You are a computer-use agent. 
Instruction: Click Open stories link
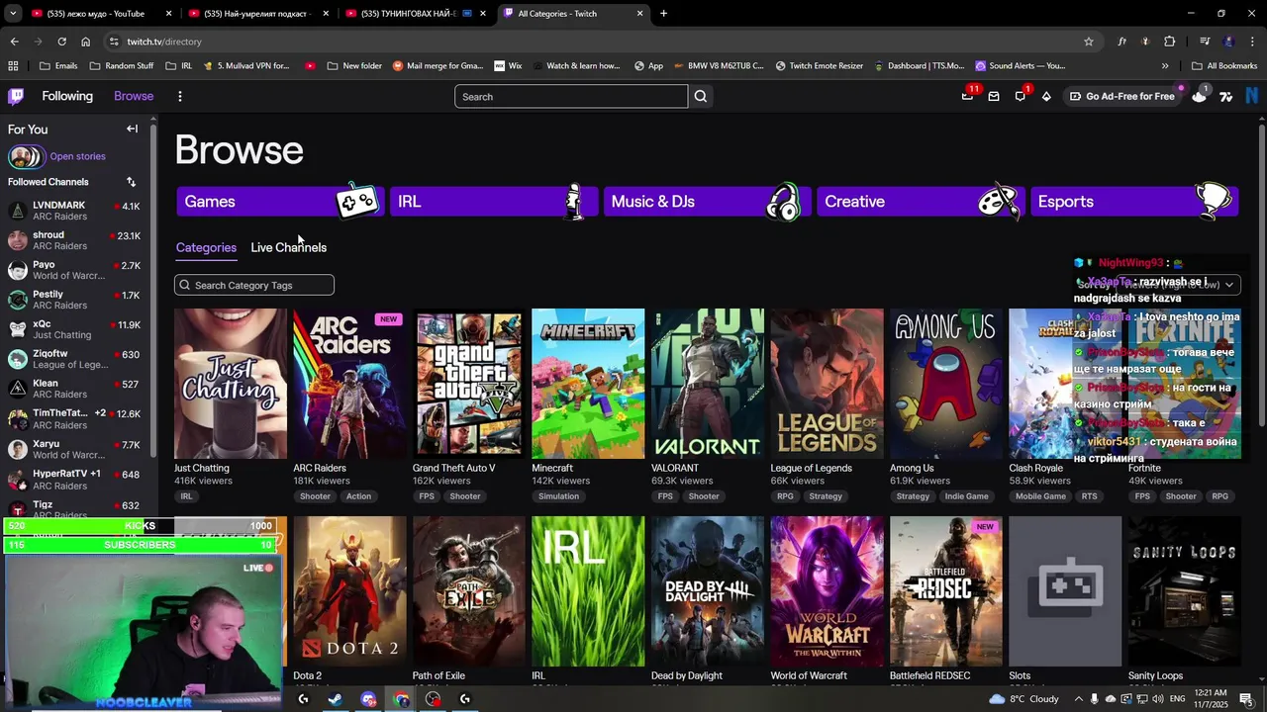pos(77,156)
